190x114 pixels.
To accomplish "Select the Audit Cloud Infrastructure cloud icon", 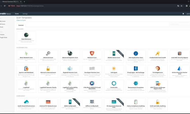I will coord(26,102).
